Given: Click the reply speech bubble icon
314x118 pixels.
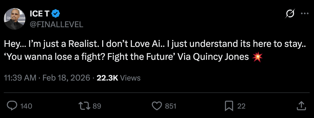Looking at the screenshot, I should coord(12,106).
